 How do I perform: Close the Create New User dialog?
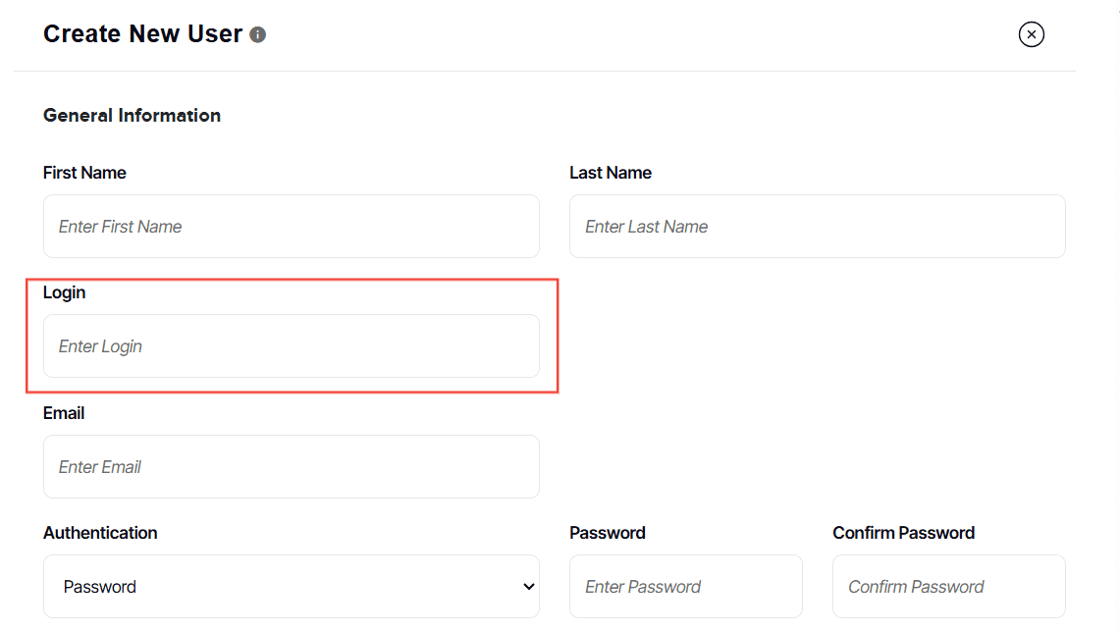point(1031,35)
